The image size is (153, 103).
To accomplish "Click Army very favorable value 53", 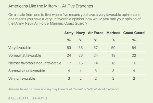I will tap(68, 47).
